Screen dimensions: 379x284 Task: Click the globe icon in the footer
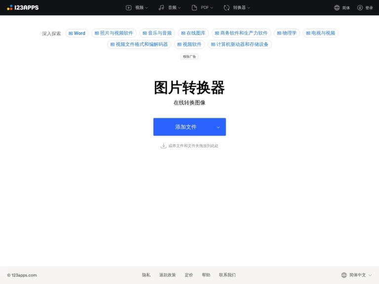point(344,275)
